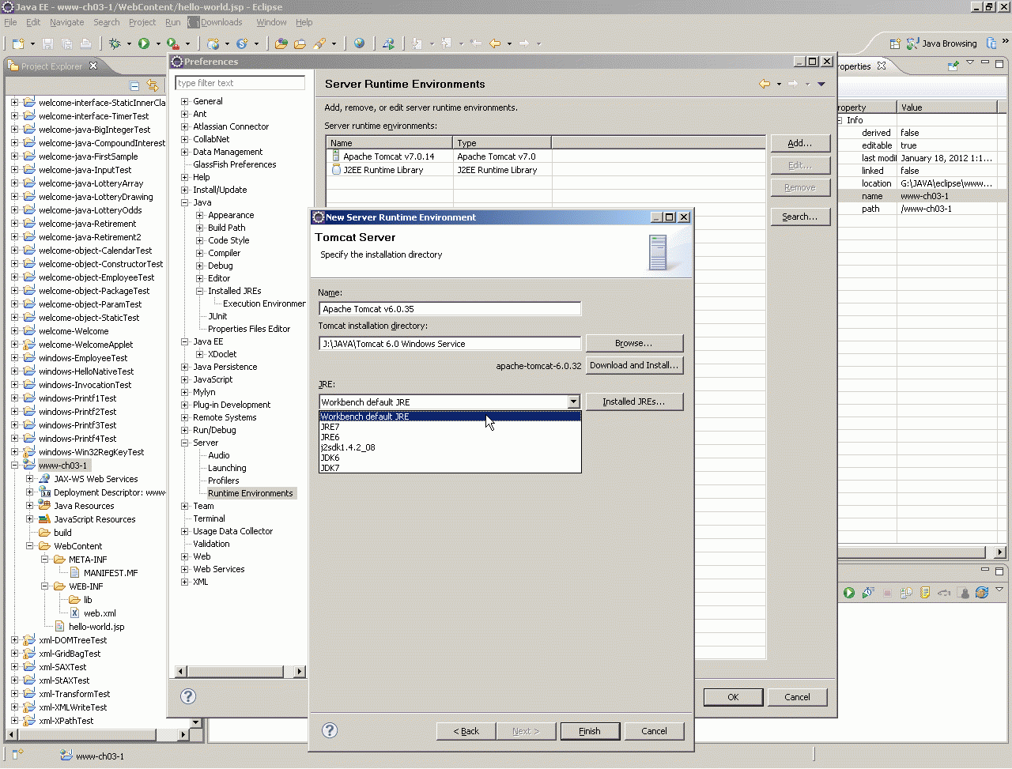1012x769 pixels.
Task: Click the Help icon in New Server wizard
Action: (x=330, y=730)
